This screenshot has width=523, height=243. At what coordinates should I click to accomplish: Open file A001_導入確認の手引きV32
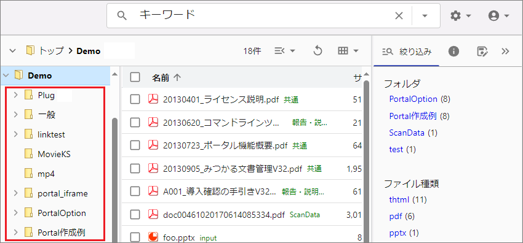click(x=220, y=192)
